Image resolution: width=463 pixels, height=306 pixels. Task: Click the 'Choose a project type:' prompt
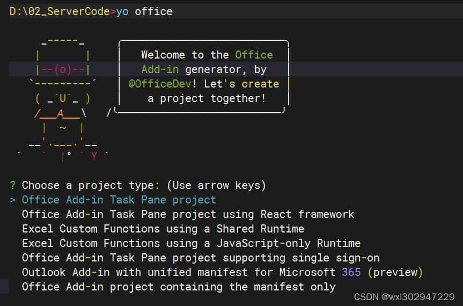91,186
